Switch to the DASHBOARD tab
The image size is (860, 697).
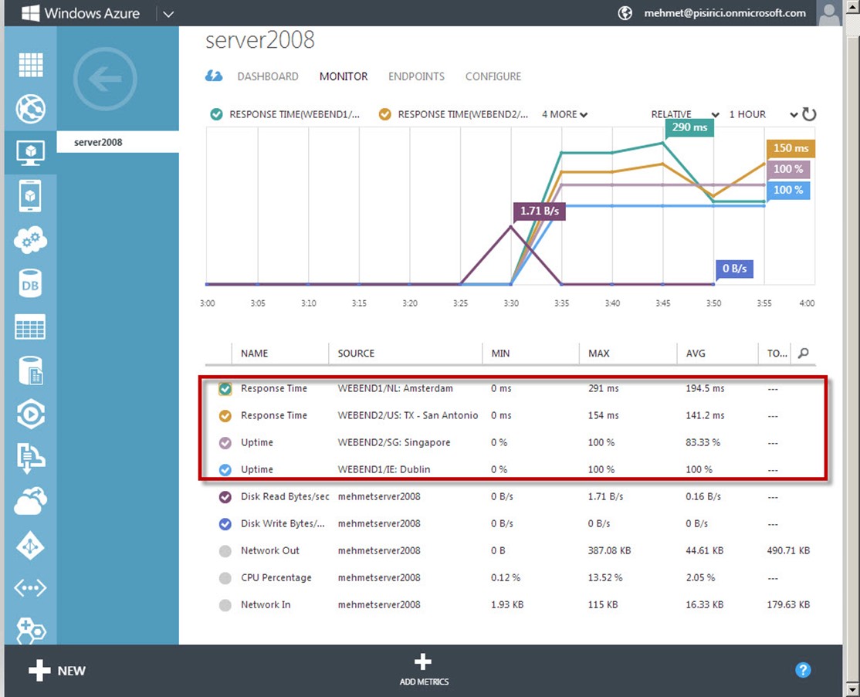268,76
